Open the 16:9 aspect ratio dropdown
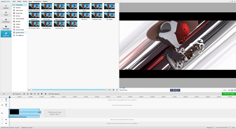Viewport: 236px width, 129px height. (x=225, y=90)
